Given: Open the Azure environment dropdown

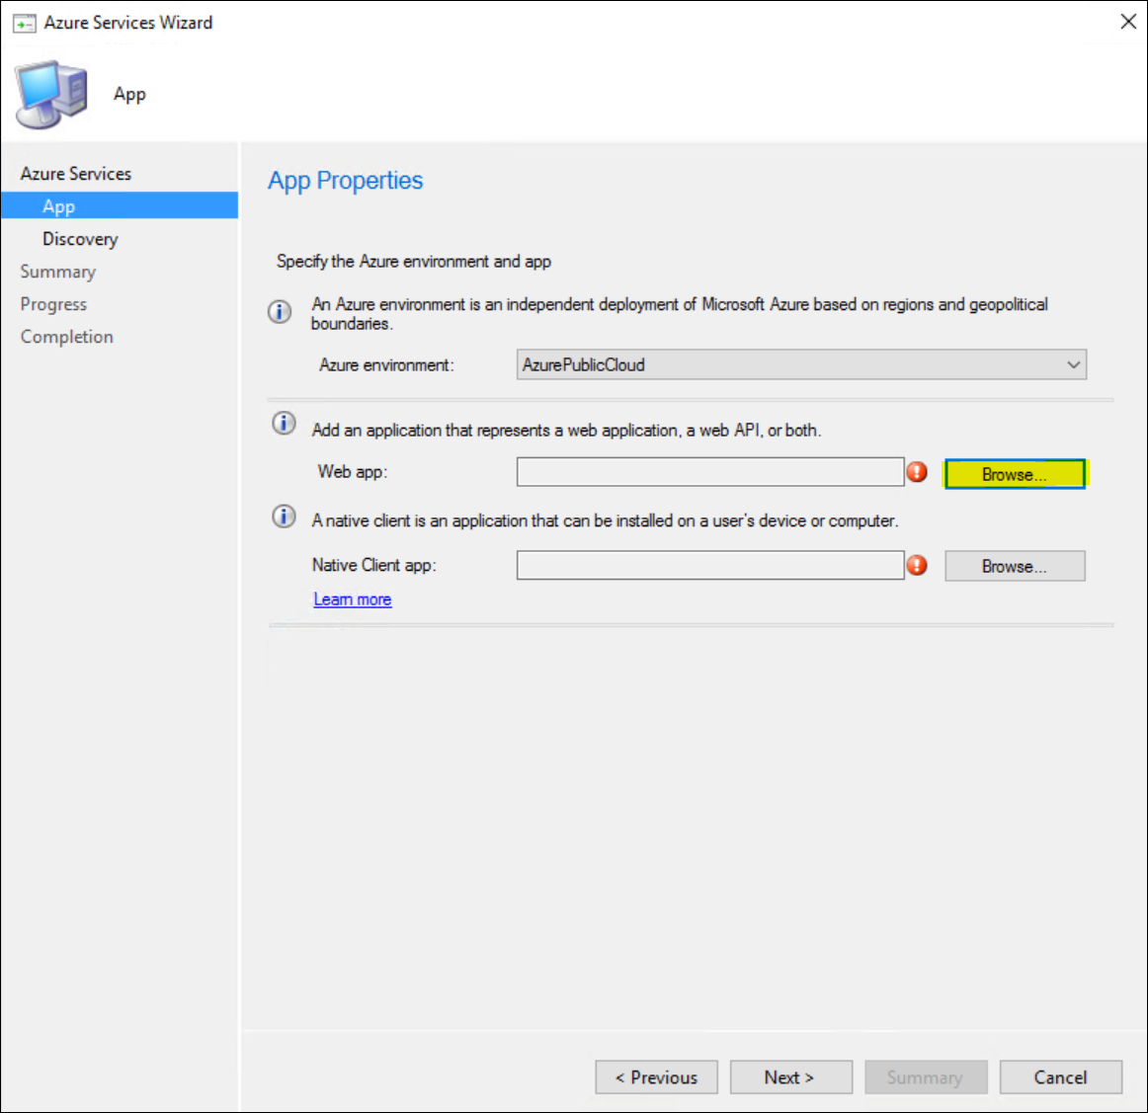Looking at the screenshot, I should [x=801, y=364].
